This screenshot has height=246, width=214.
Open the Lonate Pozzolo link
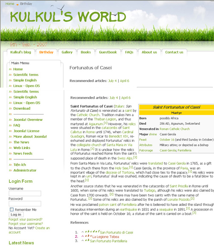(179, 199)
